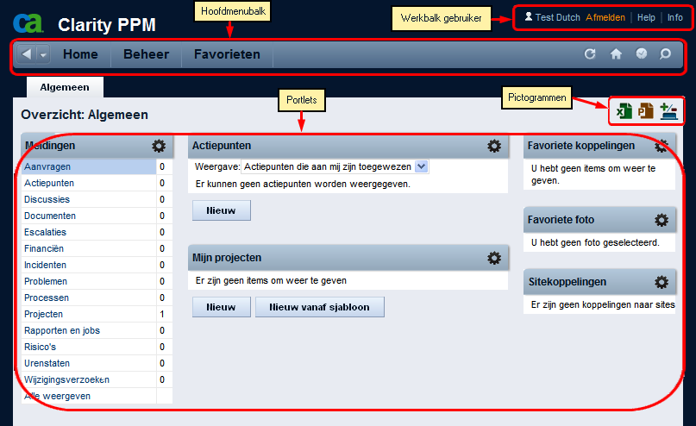Select the Algemeen tab

(65, 87)
